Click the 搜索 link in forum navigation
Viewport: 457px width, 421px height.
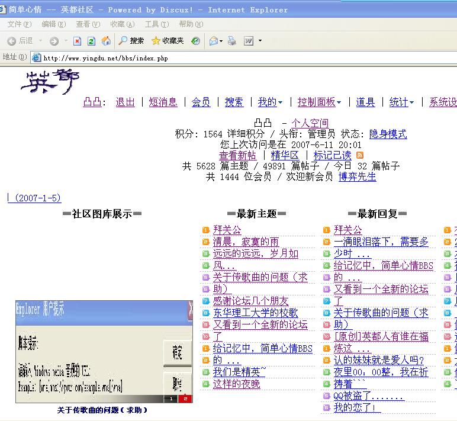(x=234, y=102)
